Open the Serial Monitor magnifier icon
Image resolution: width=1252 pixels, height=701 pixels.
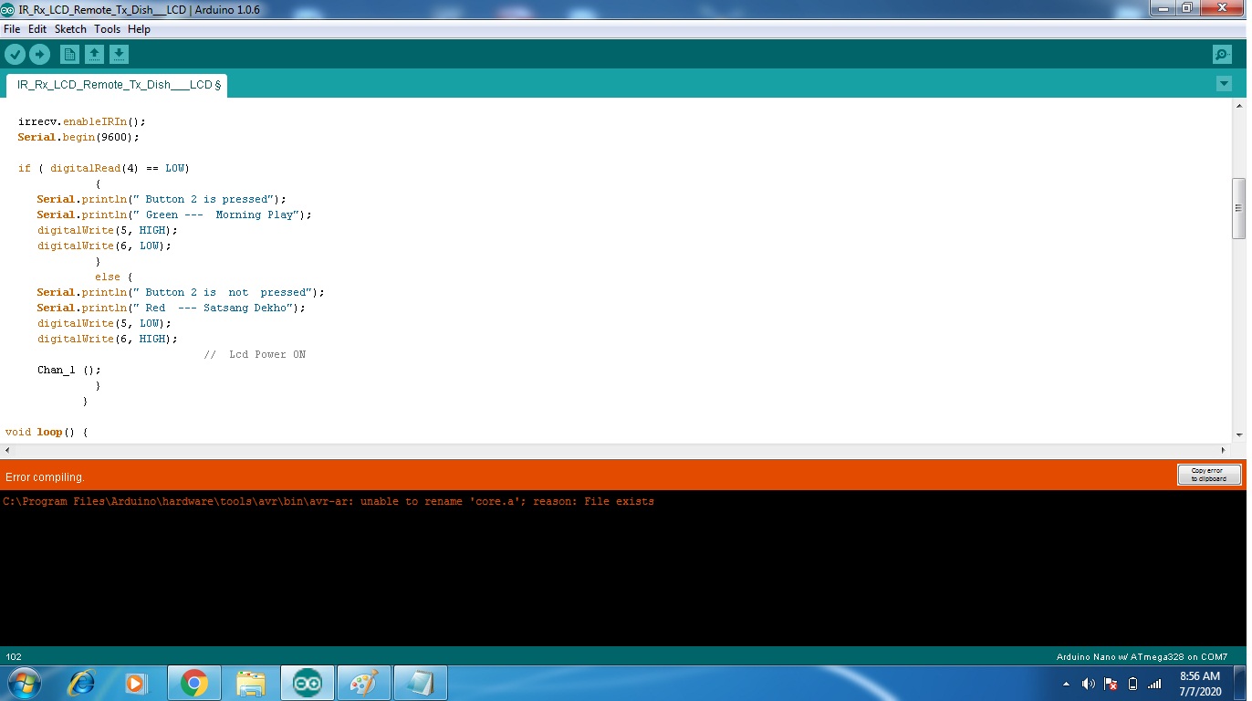tap(1222, 55)
